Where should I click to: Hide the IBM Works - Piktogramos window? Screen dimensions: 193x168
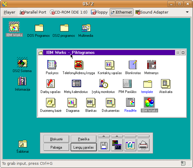coord(178,53)
